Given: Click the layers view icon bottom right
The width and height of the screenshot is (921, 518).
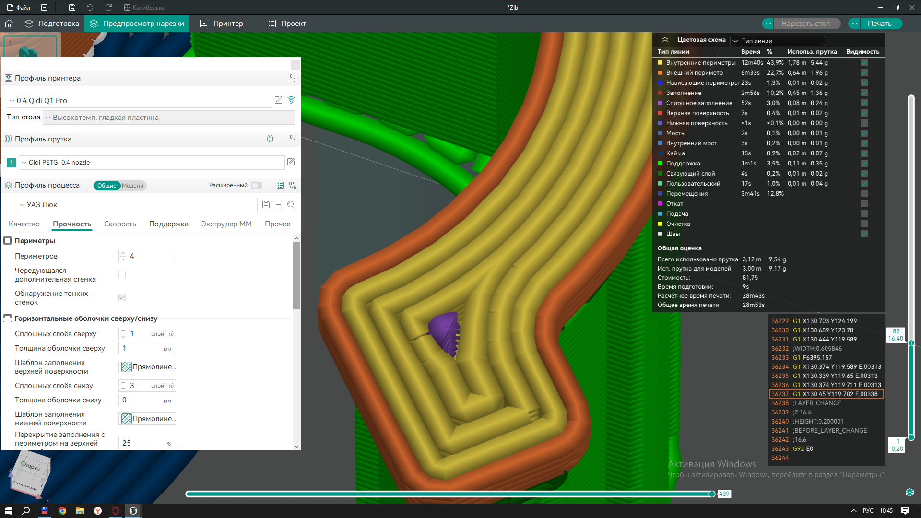Looking at the screenshot, I should pyautogui.click(x=909, y=492).
